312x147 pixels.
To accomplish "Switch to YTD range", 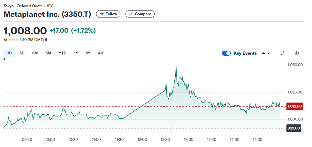I will click(63, 53).
